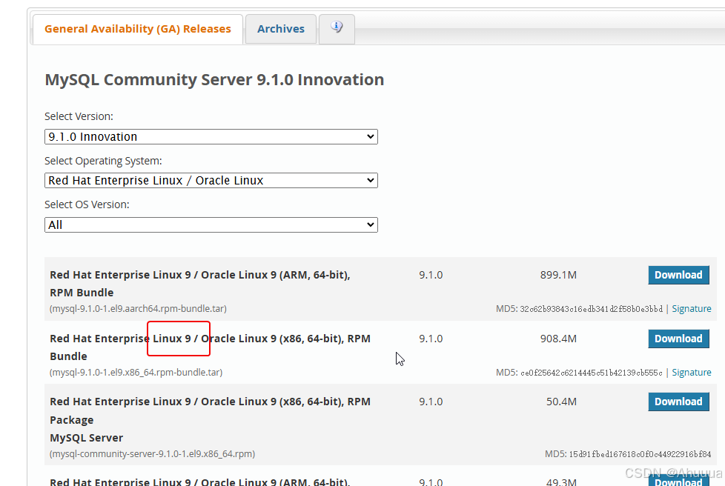The height and width of the screenshot is (486, 725).
Task: Open the Select Operating System dropdown
Action: [x=211, y=180]
